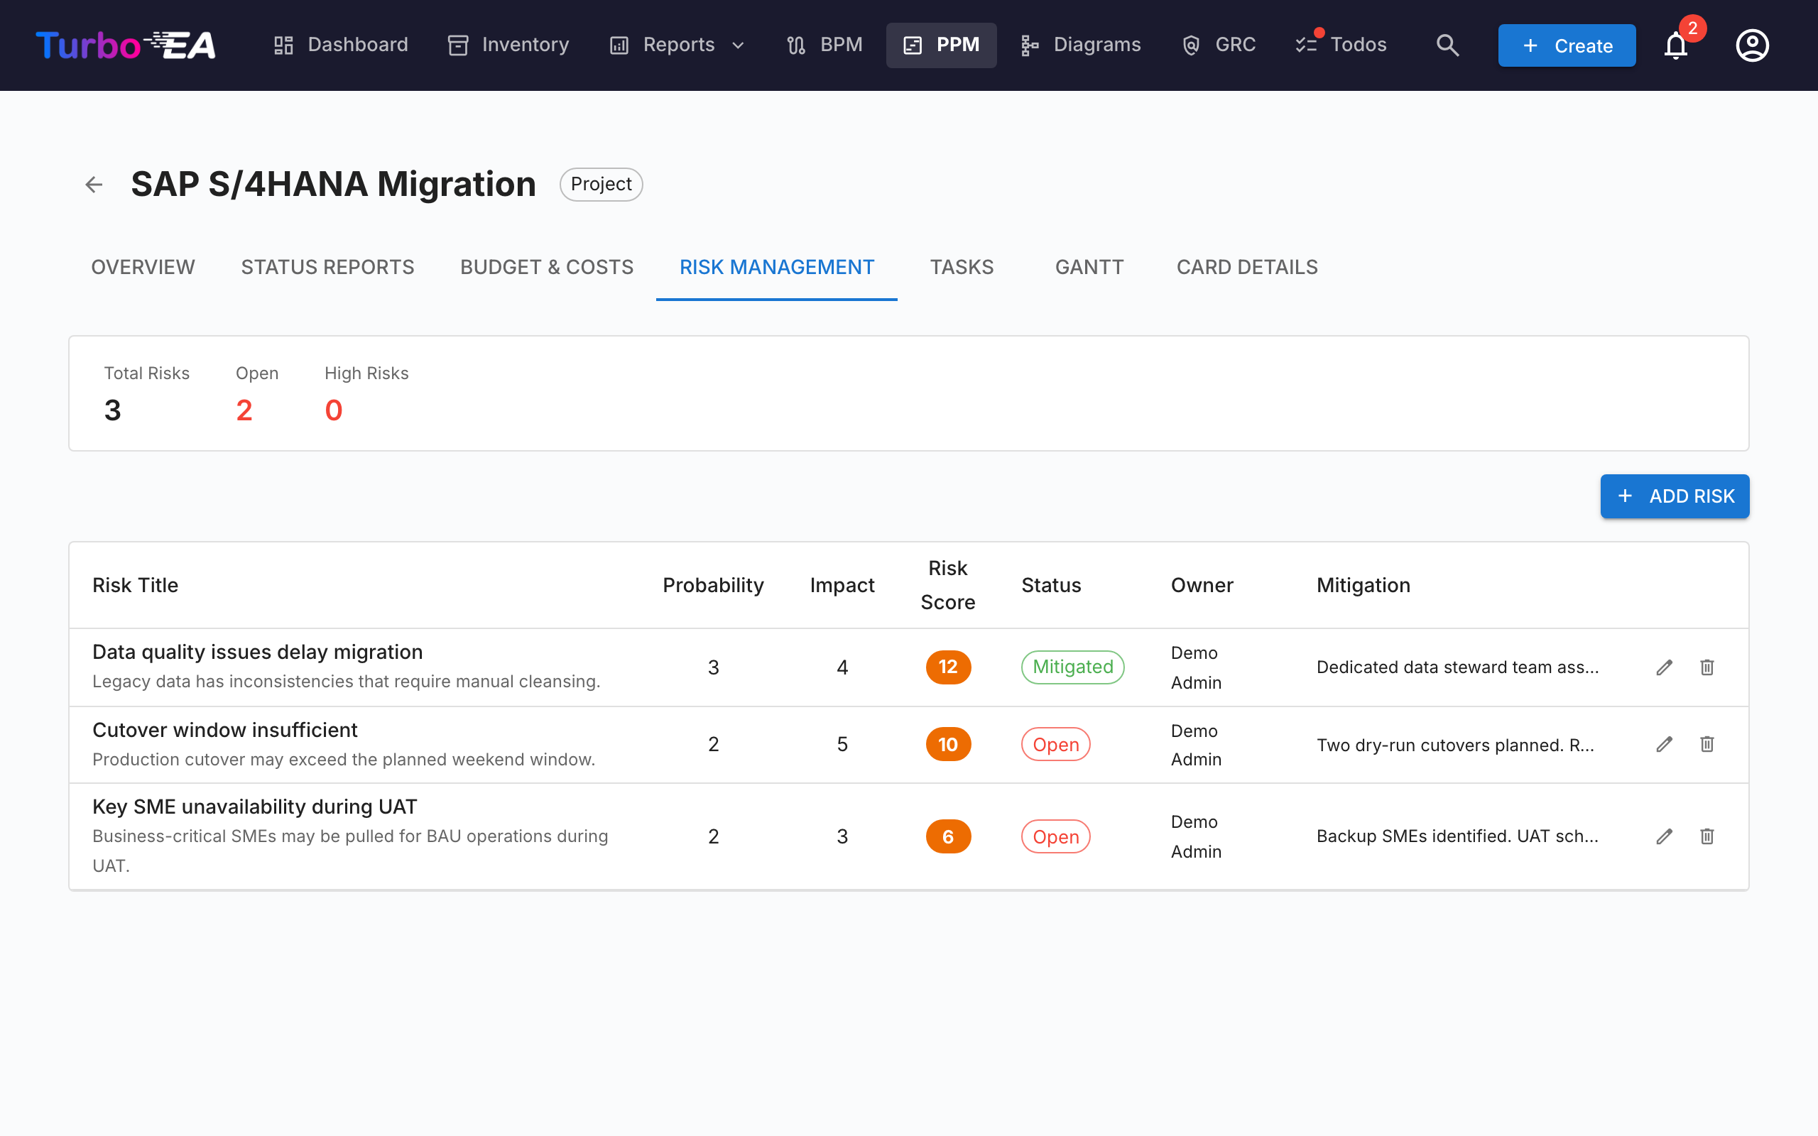
Task: Click the Turbo EA logo
Action: 126,45
